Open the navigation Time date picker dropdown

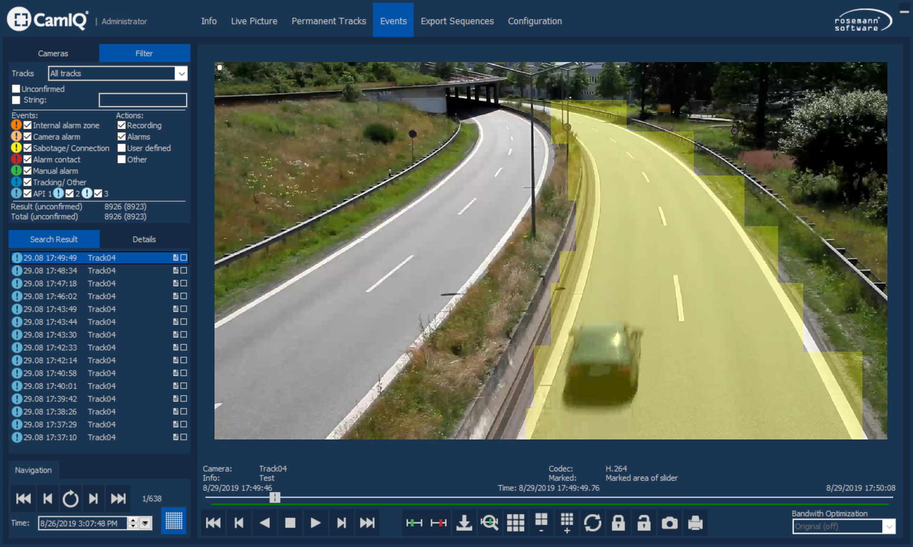(x=146, y=523)
